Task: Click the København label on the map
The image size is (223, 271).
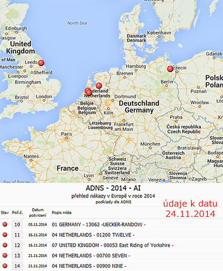Action: pyautogui.click(x=159, y=33)
